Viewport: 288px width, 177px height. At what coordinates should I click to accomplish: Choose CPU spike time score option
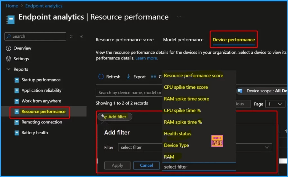coord(186,87)
